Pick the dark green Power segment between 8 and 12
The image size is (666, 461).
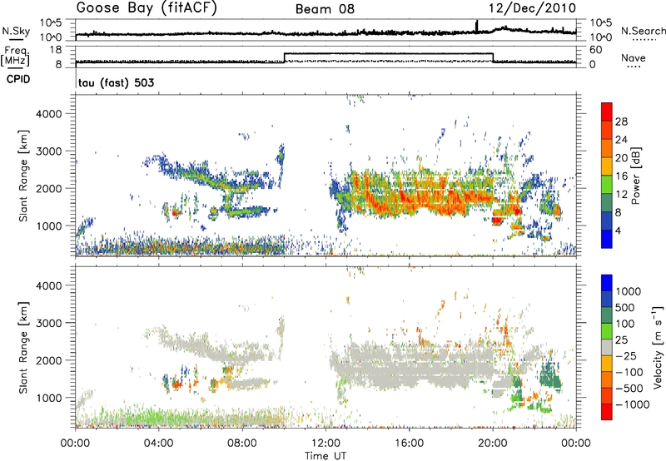[607, 203]
